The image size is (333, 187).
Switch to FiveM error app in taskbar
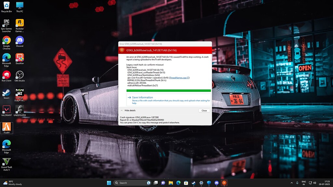[x=224, y=183]
